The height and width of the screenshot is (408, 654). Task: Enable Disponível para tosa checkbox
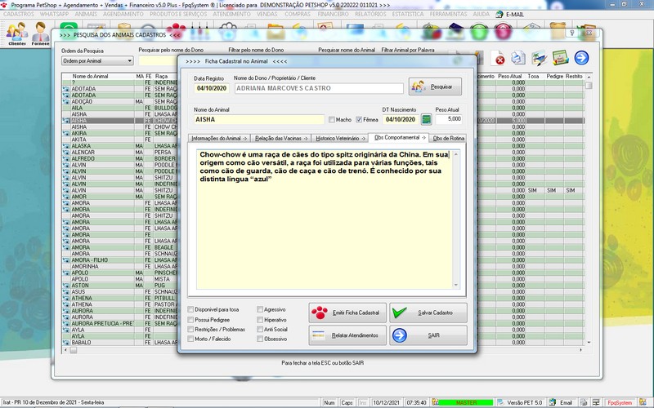click(x=190, y=309)
